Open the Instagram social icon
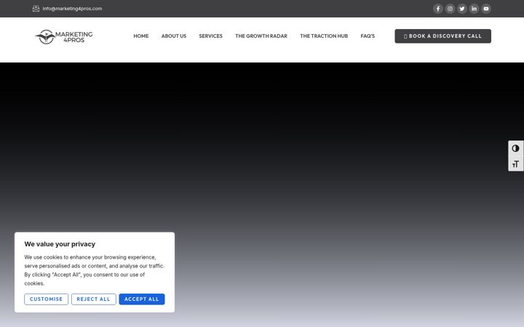This screenshot has height=327, width=524. pos(450,9)
